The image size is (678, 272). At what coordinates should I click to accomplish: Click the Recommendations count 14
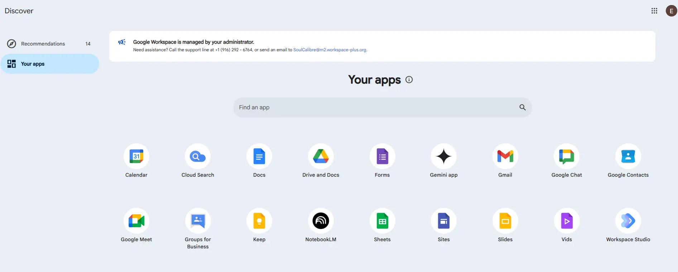pyautogui.click(x=88, y=44)
